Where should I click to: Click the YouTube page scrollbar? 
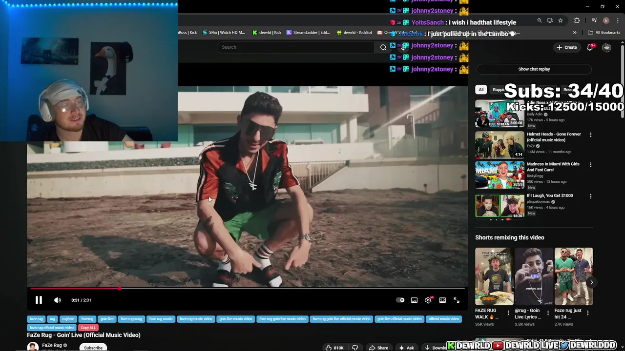click(x=623, y=80)
